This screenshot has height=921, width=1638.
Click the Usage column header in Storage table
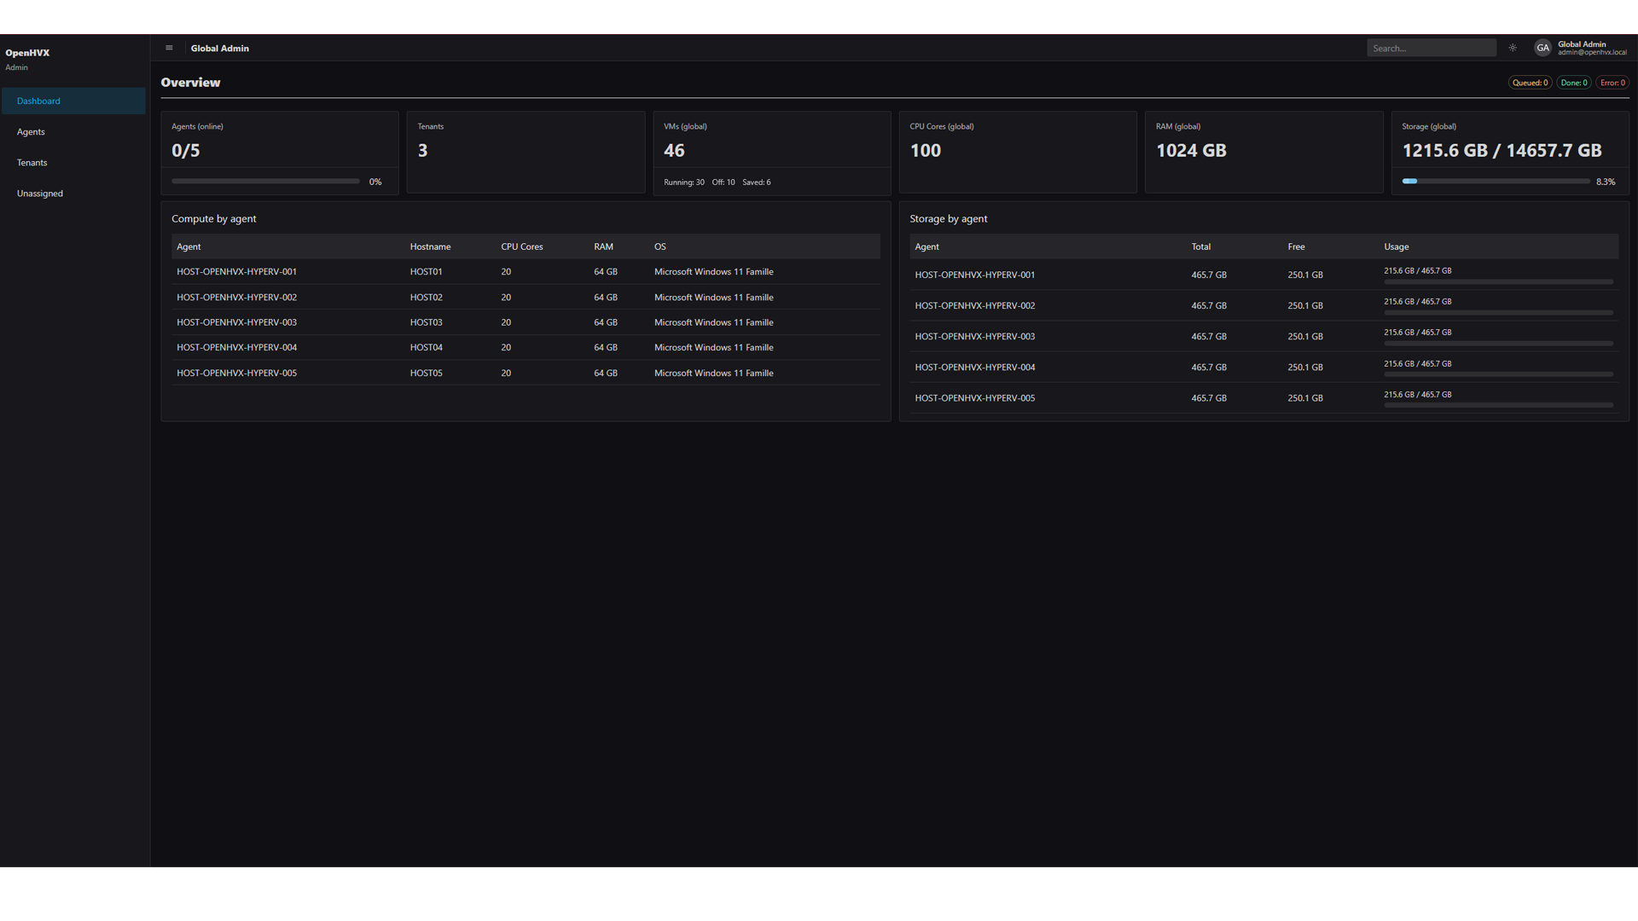1397,246
